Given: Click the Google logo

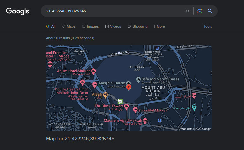Looking at the screenshot, I should coord(18,11).
